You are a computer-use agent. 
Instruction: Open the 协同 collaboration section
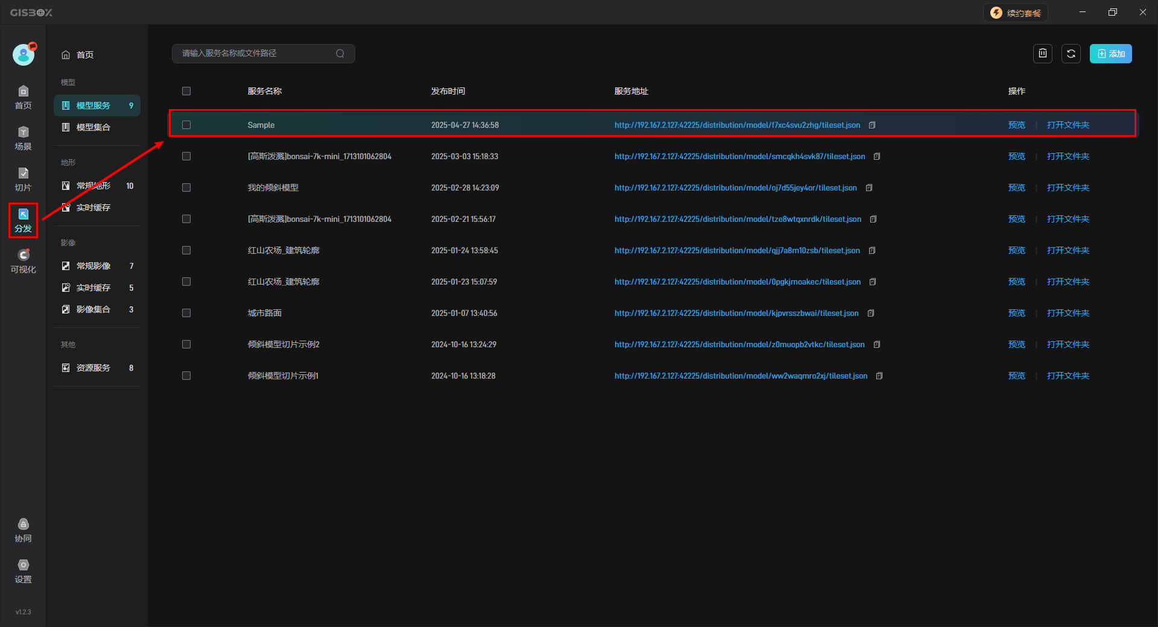(23, 530)
